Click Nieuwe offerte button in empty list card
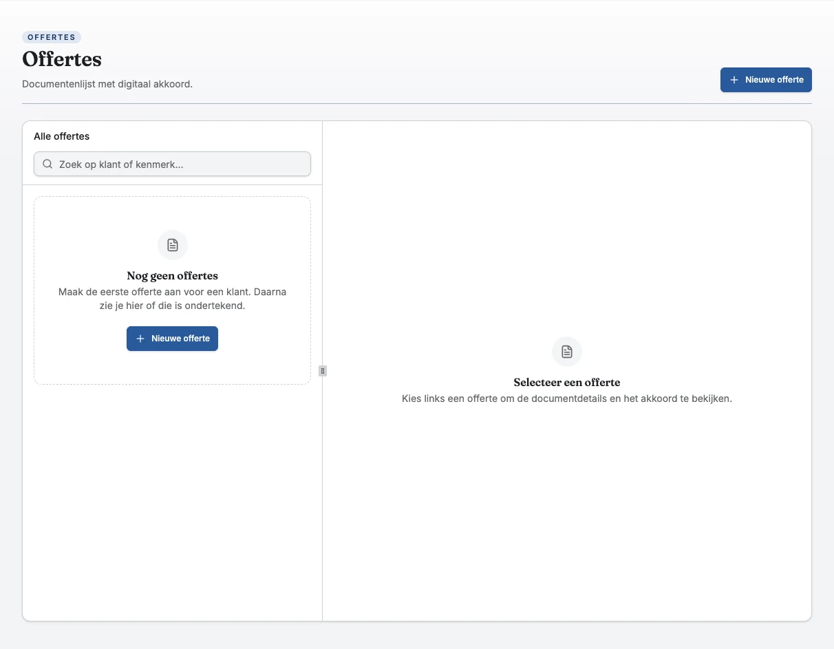This screenshot has width=834, height=649. pyautogui.click(x=172, y=339)
